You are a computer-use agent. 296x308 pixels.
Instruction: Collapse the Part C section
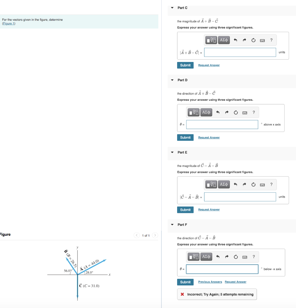[x=172, y=8]
